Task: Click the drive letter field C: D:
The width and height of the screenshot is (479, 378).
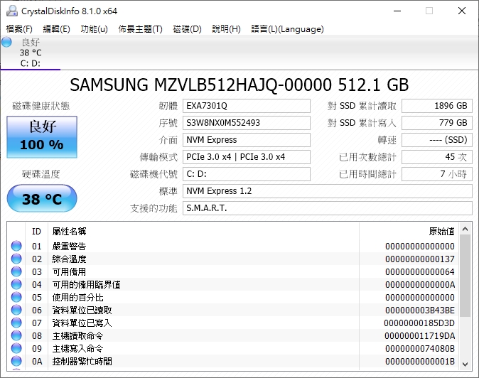Action: click(x=246, y=174)
